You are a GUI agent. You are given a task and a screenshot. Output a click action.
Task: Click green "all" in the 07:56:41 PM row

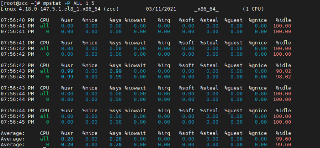pos(44,26)
